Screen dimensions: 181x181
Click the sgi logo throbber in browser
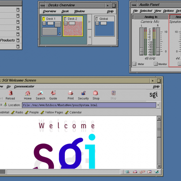154,95
